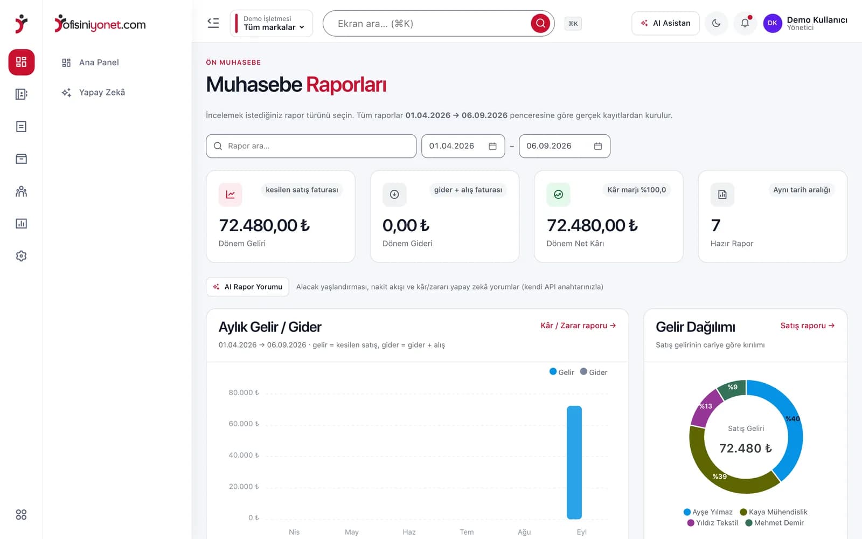Toggle the Gelir legend series in chart

pos(561,372)
